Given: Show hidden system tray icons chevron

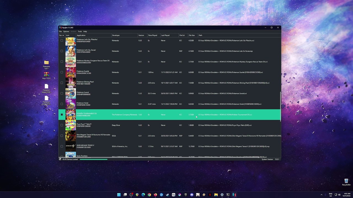Looking at the screenshot, I should point(321,195).
